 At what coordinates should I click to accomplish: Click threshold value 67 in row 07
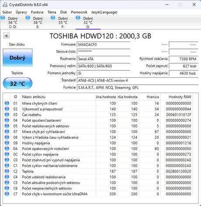tap(156, 132)
